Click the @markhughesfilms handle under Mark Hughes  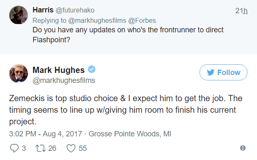click(64, 80)
